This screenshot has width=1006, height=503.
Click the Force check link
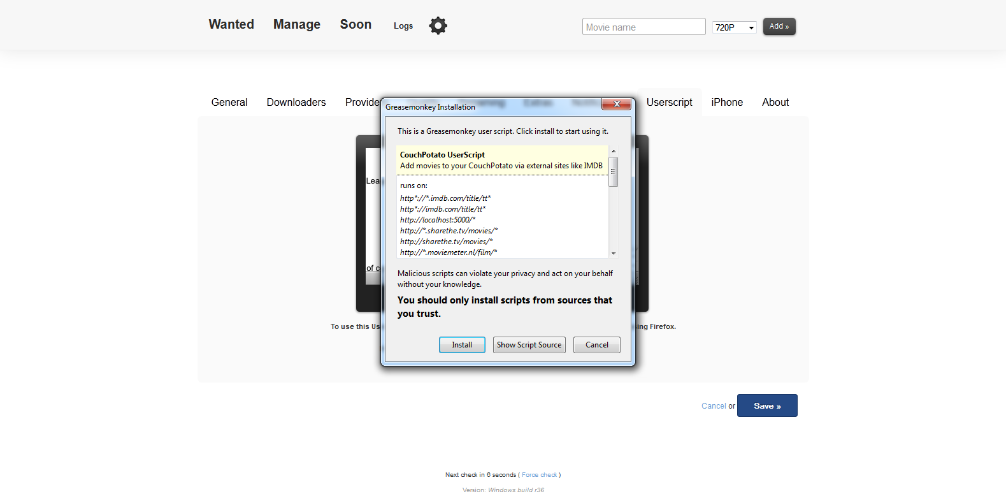[539, 475]
